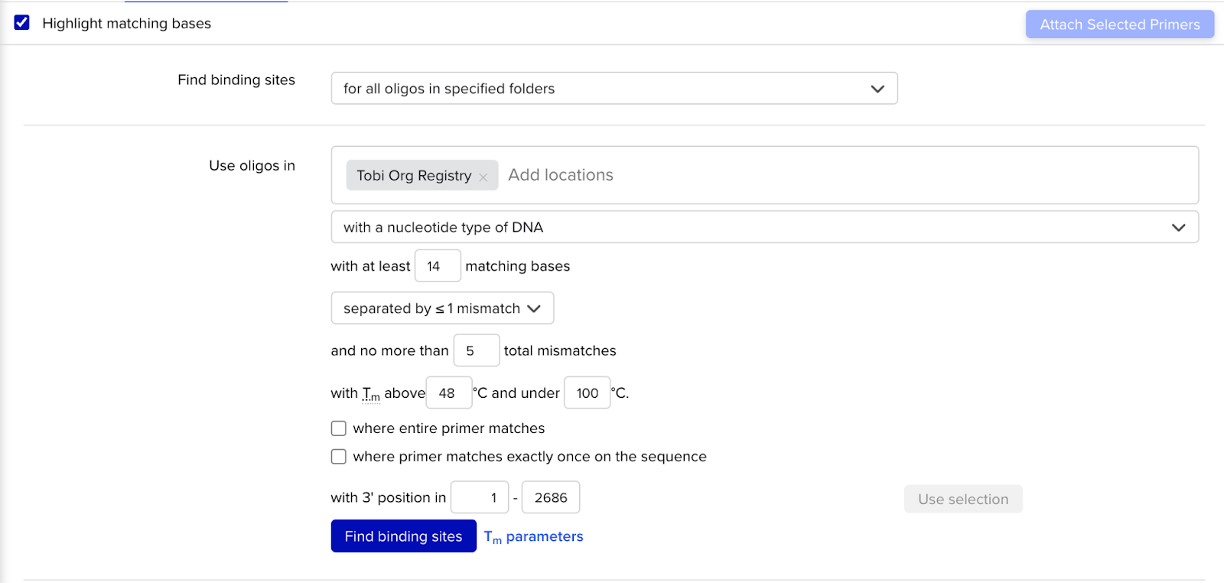Open the Tm parameters link

point(533,536)
